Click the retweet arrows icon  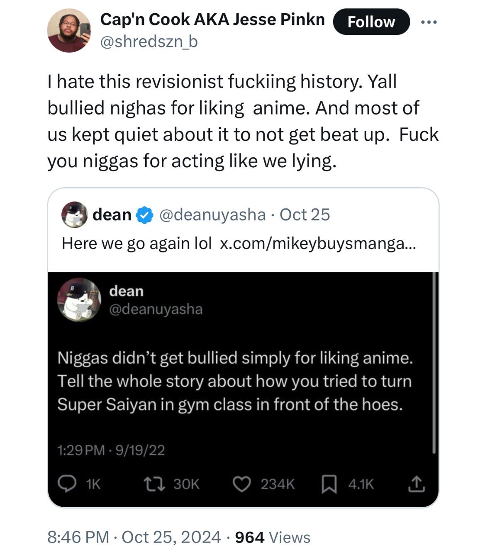point(154,484)
